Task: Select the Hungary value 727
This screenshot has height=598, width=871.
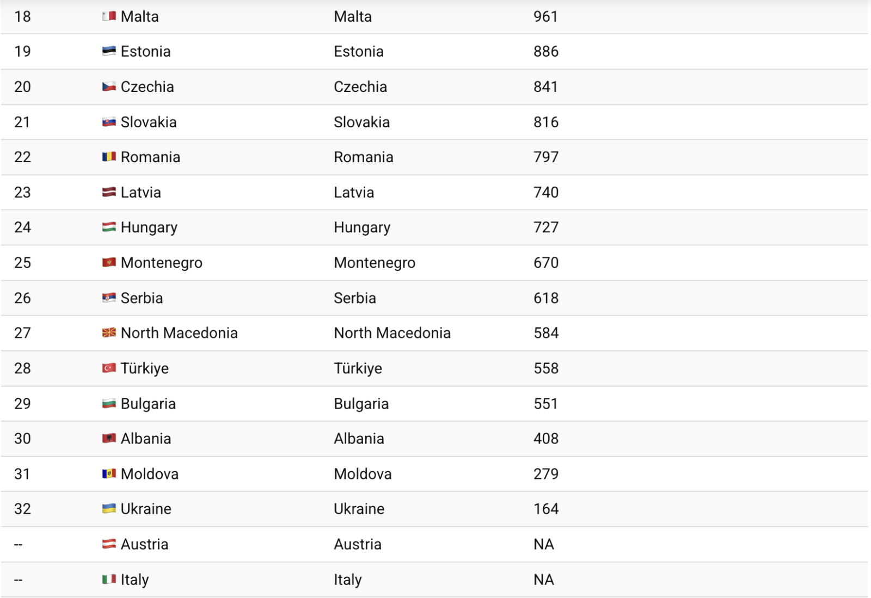Action: pos(545,227)
